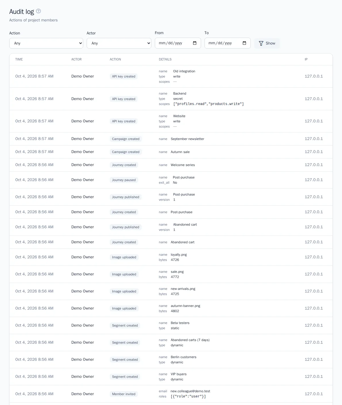Screen dimensions: 342x405
Task: Click the 'new-arrivals.png' file name
Action: pyautogui.click(x=183, y=289)
